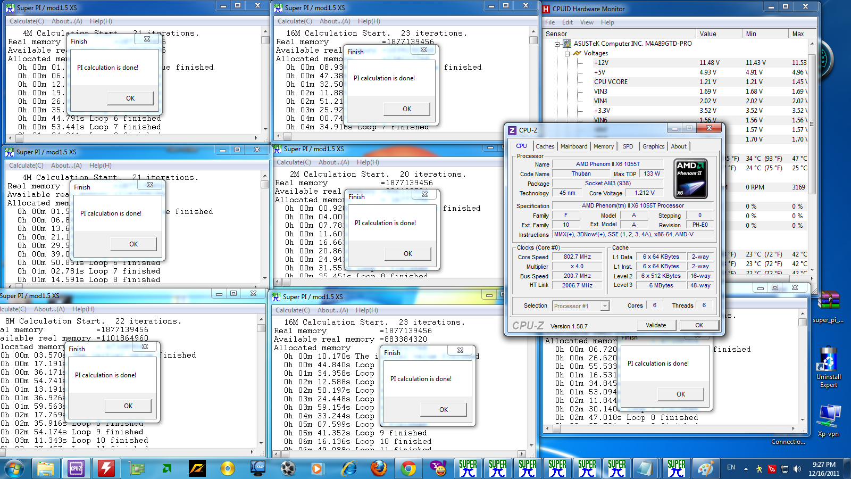This screenshot has height=479, width=851.
Task: Click the Sensor column header in HWMonitor
Action: pos(619,34)
